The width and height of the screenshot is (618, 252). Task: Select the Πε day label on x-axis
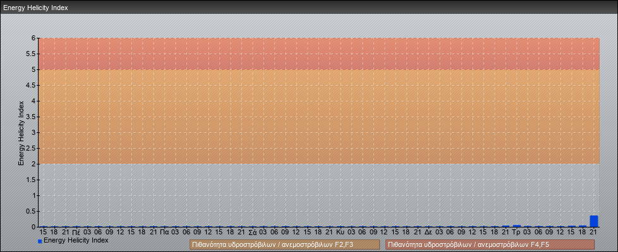point(76,232)
